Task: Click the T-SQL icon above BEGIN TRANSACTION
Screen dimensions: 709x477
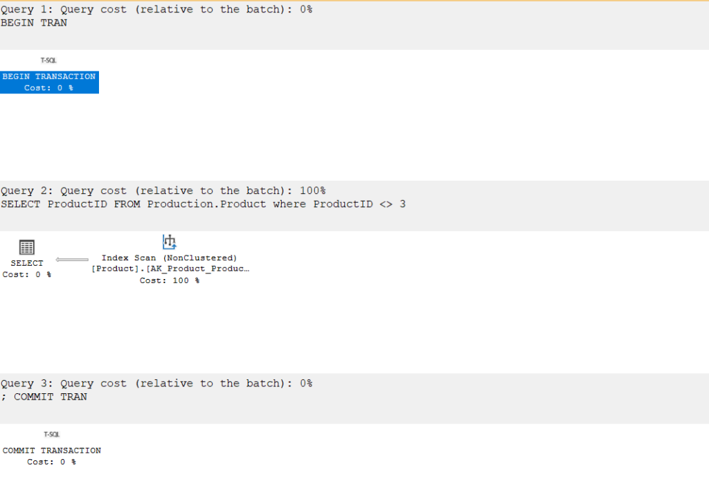Action: [49, 60]
